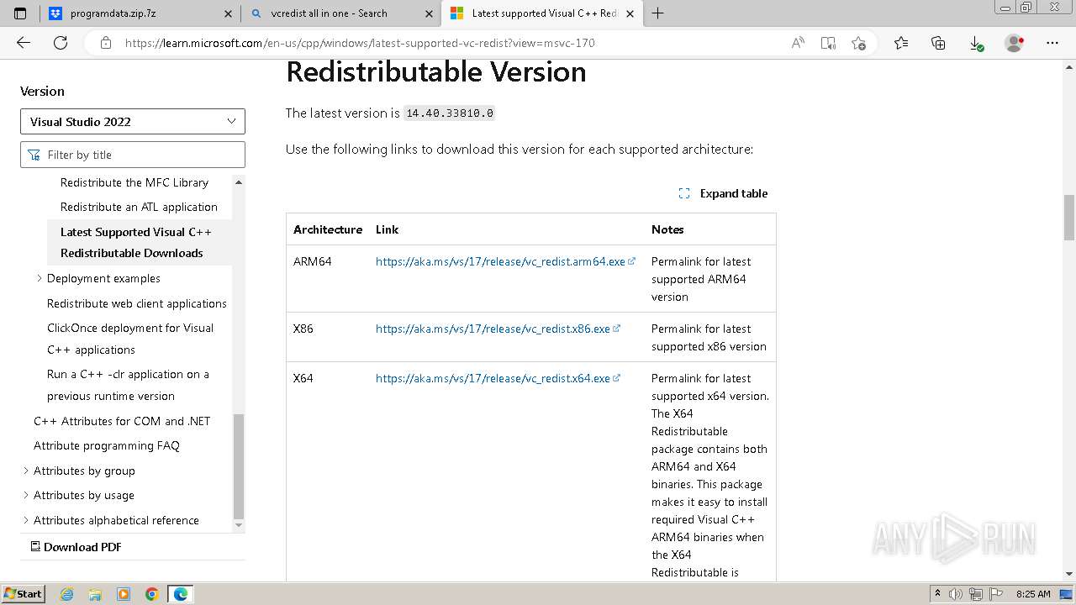The image size is (1076, 605).
Task: Select Microsoft Edge taskbar button
Action: pos(181,594)
